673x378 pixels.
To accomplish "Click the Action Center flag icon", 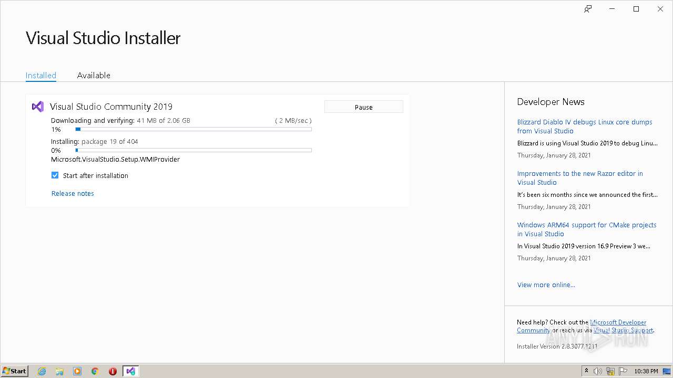I will tap(623, 371).
